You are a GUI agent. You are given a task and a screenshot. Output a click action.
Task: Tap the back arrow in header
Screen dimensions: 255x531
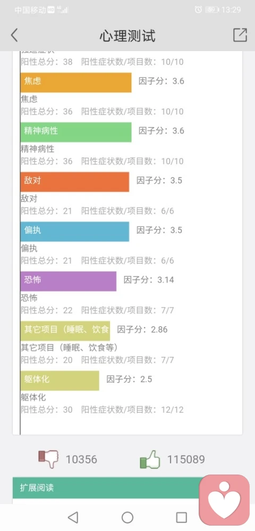click(14, 35)
